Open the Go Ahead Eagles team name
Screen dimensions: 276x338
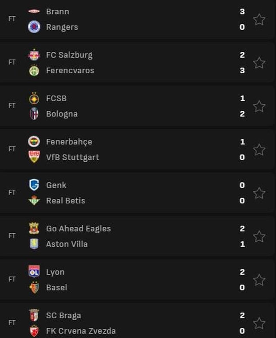point(78,228)
